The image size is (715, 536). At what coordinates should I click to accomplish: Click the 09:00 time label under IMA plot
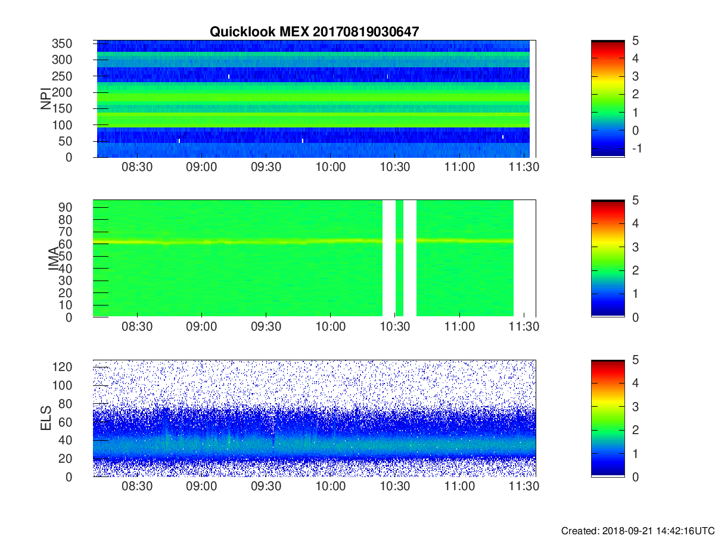[201, 328]
